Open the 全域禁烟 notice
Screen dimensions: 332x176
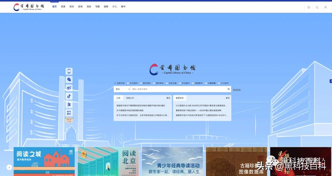click(130, 111)
